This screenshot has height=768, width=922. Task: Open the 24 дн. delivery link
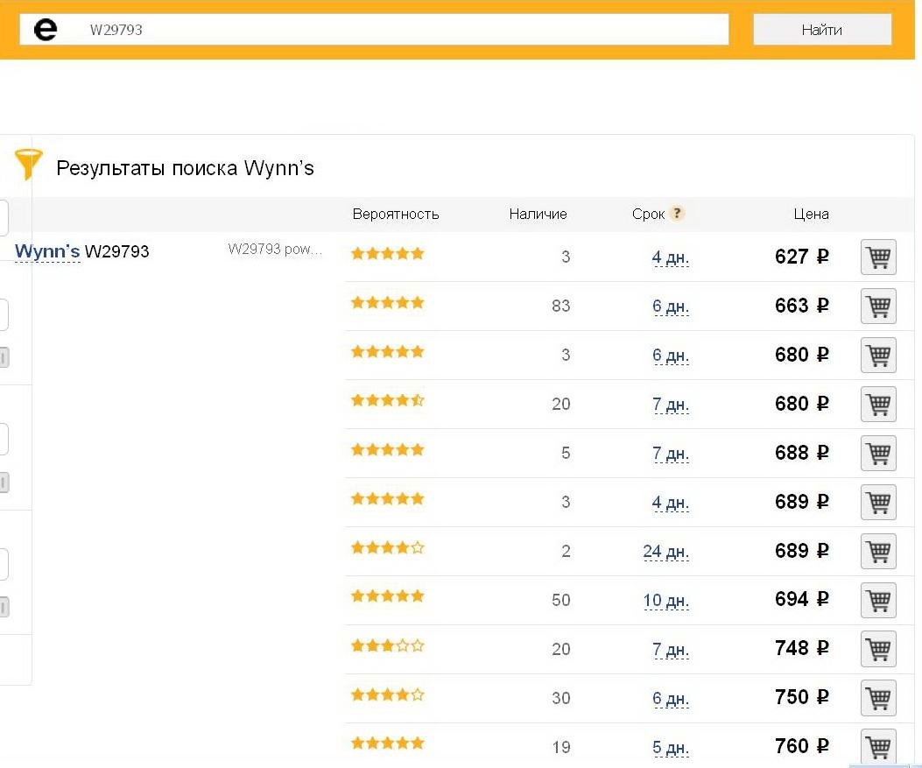pyautogui.click(x=665, y=552)
